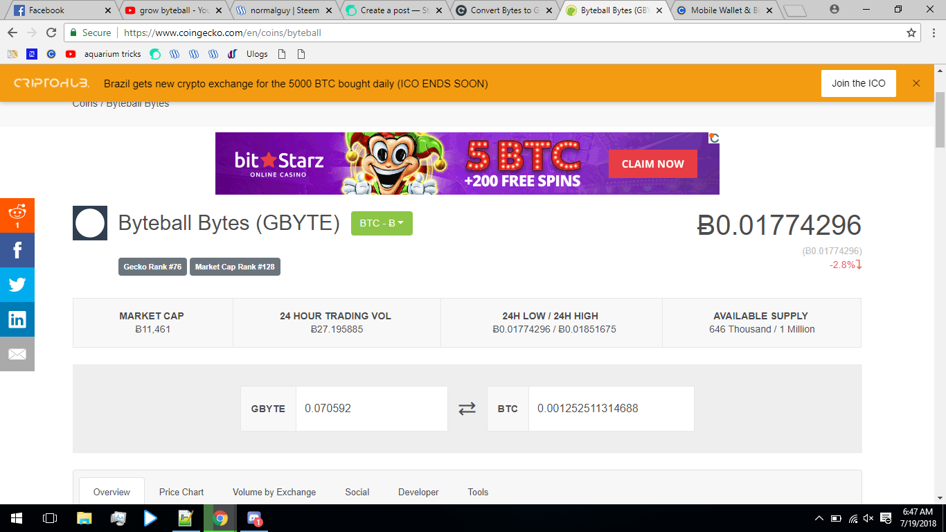Dismiss the CriptoHub banner with the X
This screenshot has height=532, width=946.
pos(916,83)
